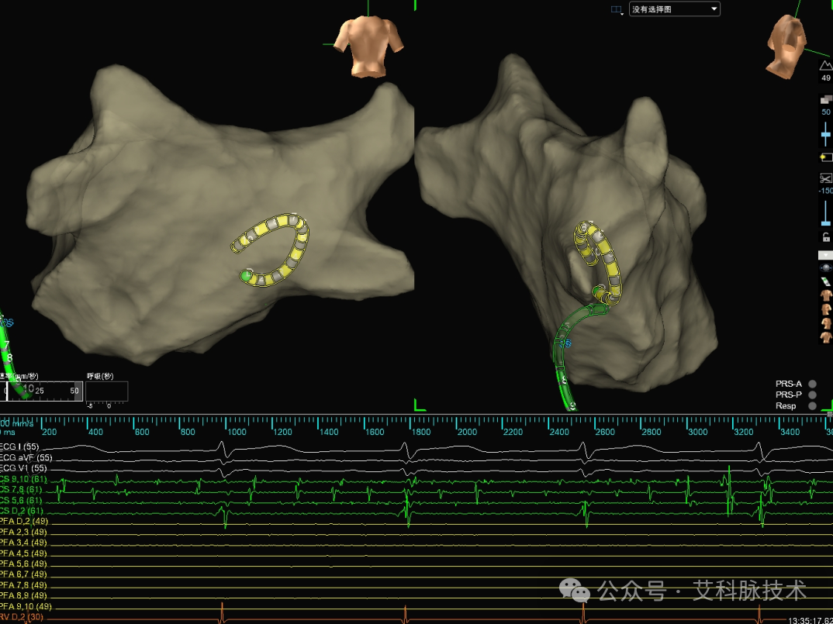The image size is (833, 624).
Task: Click the mountain-shaped surface resolution icon
Action: point(825,65)
